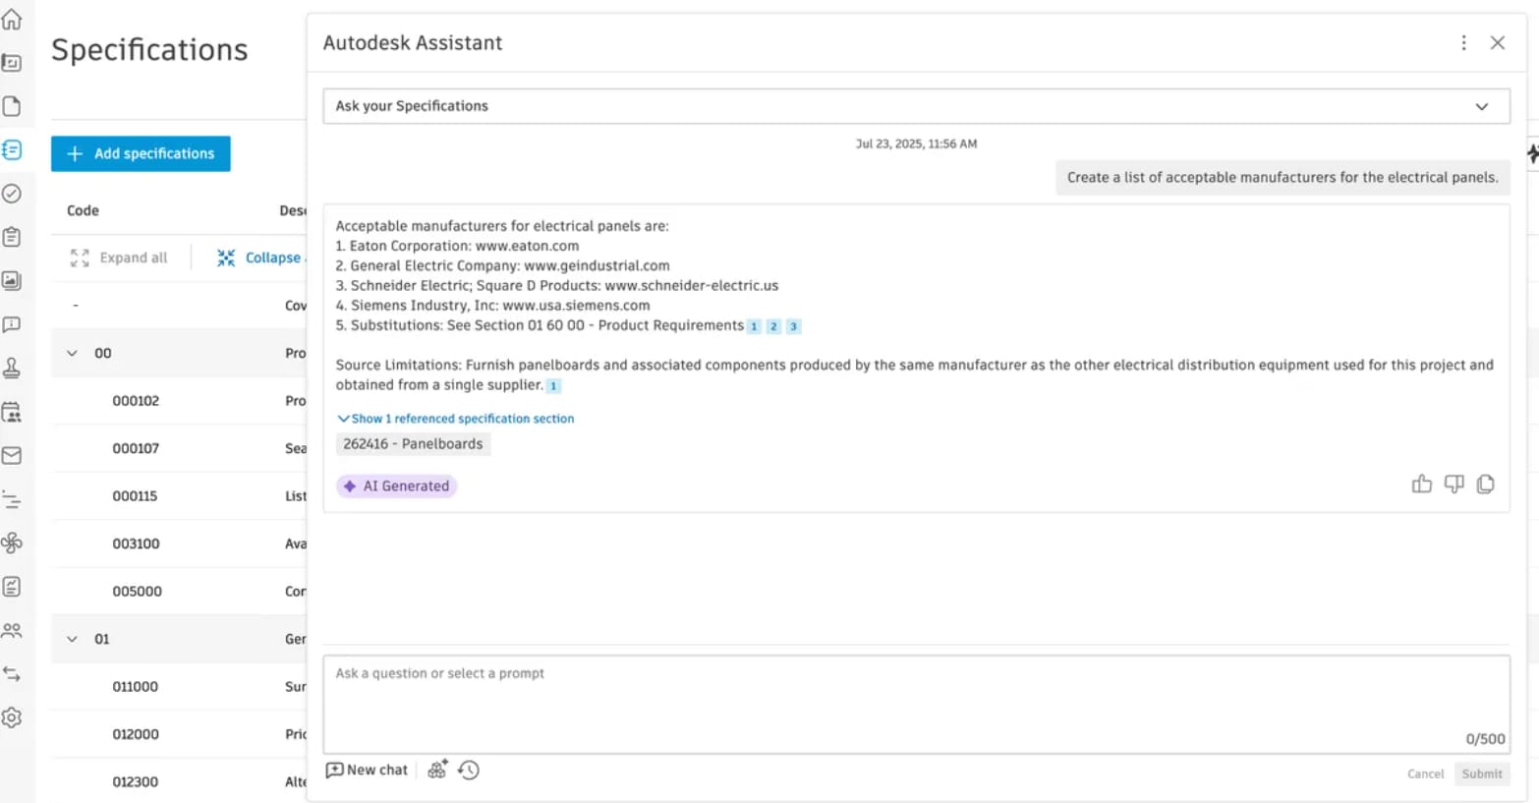Click the AI prompts icon beside New chat
The width and height of the screenshot is (1539, 803).
pyautogui.click(x=437, y=770)
